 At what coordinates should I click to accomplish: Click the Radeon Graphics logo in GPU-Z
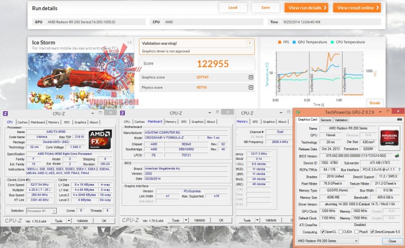(389, 138)
